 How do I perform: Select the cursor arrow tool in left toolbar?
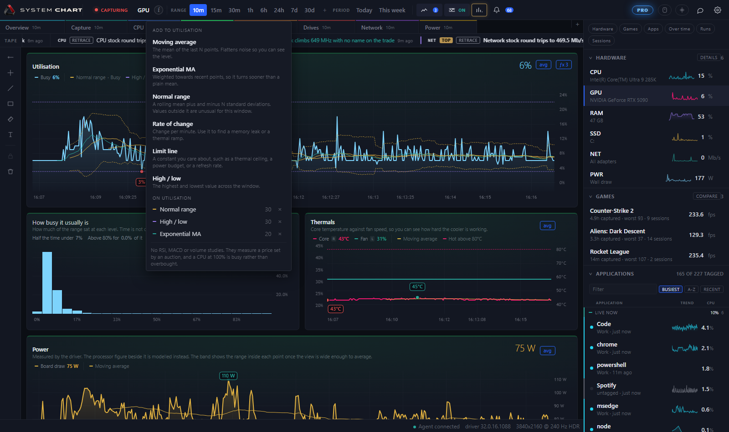(x=10, y=57)
